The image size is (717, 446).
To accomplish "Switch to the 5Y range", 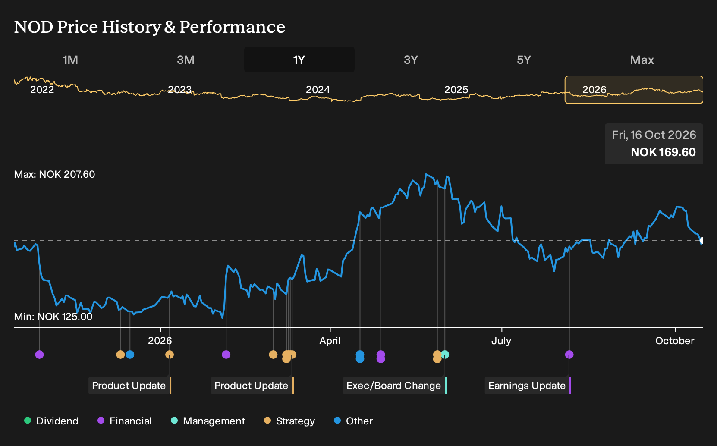I will [x=524, y=60].
